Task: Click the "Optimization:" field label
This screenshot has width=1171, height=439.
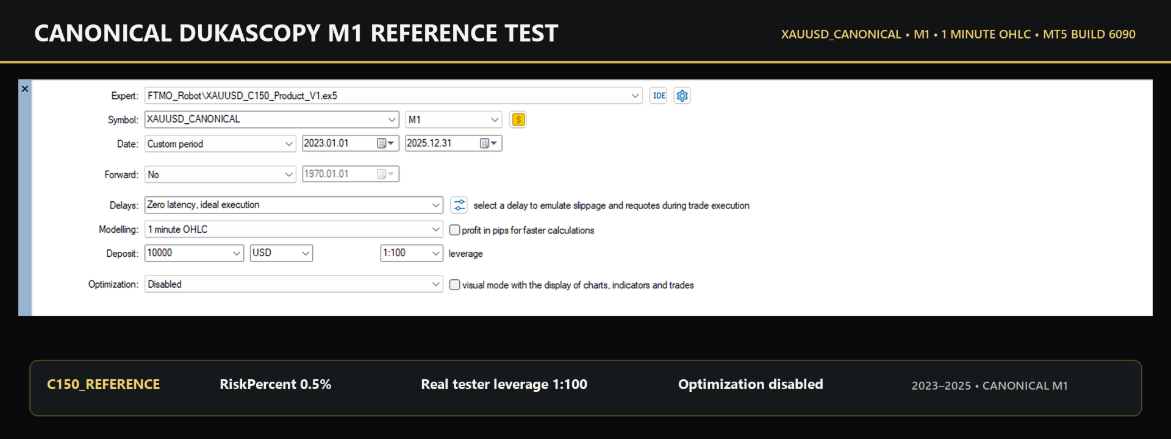Action: click(x=113, y=284)
